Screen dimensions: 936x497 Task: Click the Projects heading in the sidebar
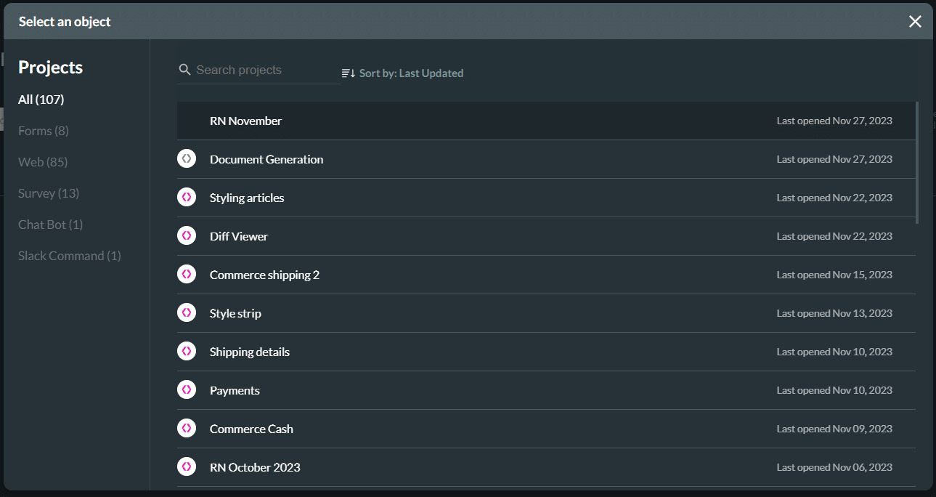(50, 67)
